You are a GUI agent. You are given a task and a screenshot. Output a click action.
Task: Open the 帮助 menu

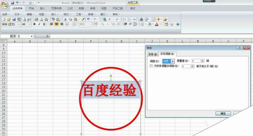click(x=116, y=14)
